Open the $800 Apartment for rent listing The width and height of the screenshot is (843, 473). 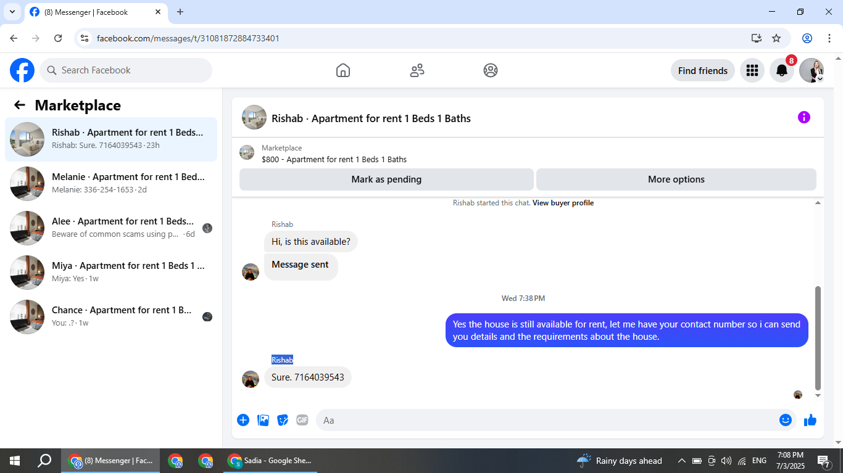334,159
